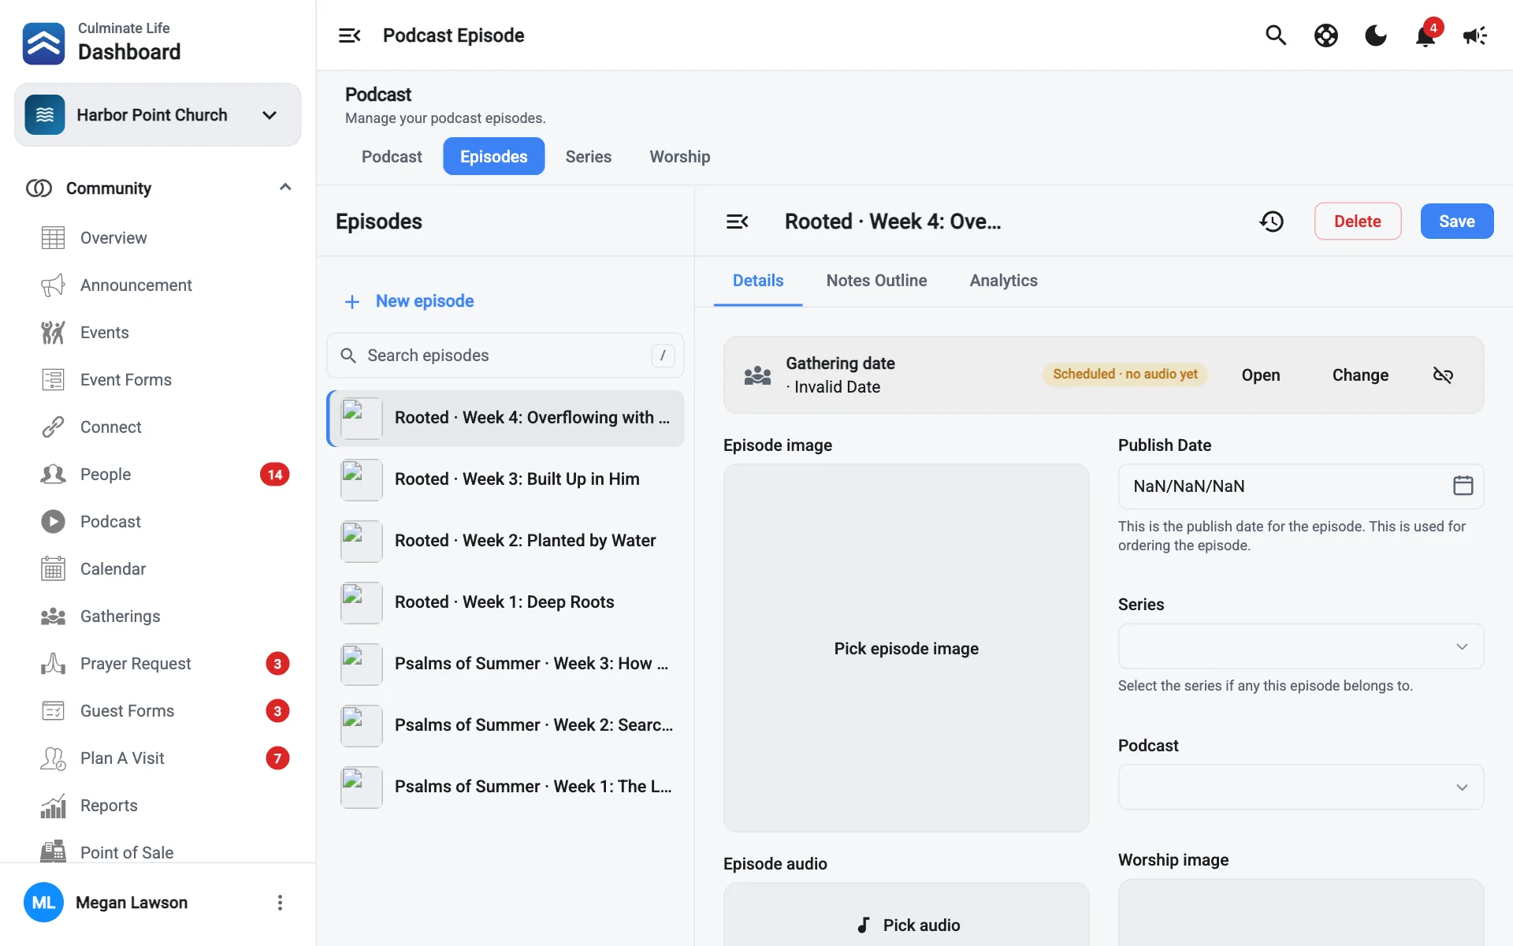Pick episode image area
The image size is (1513, 946).
906,648
